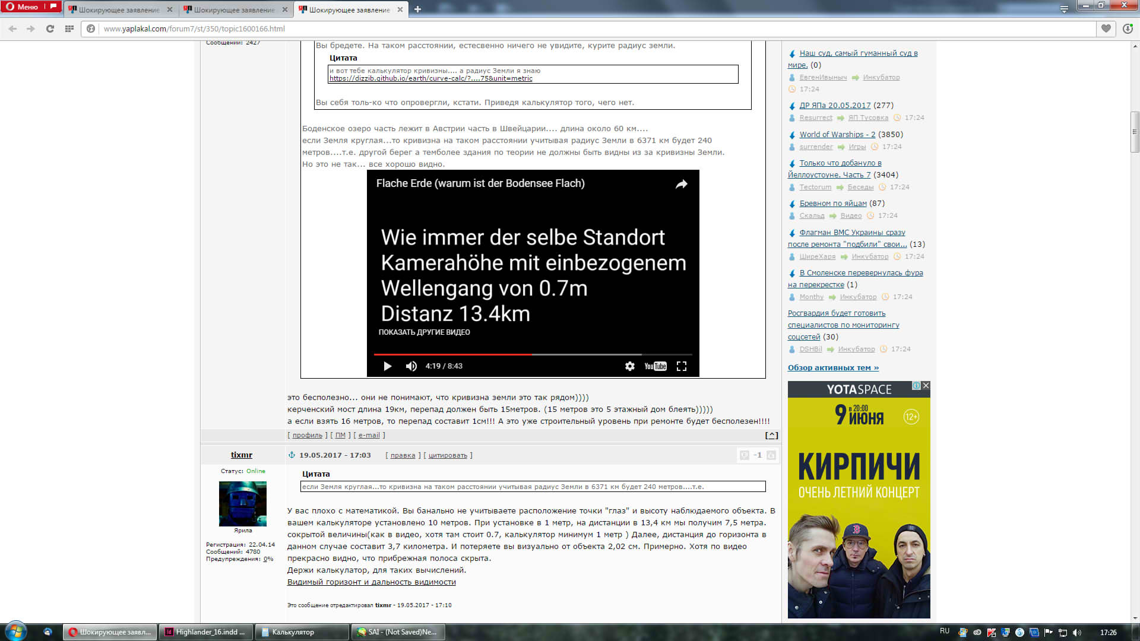
Task: Open the network tray icon
Action: 1063,632
